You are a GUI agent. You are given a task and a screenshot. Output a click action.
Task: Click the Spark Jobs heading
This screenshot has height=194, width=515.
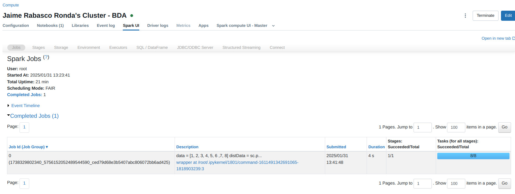(24, 59)
